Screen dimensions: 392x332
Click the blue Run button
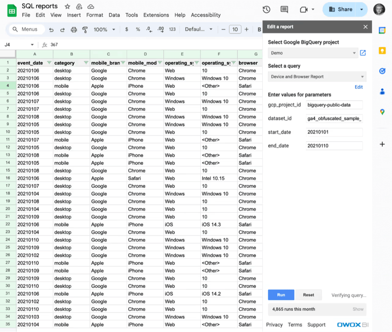pyautogui.click(x=281, y=295)
